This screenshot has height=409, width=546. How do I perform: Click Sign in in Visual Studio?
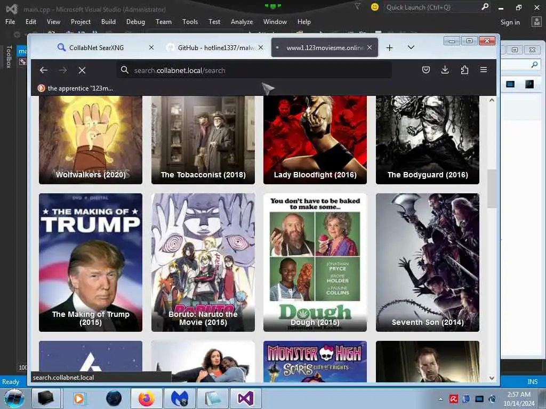[x=510, y=22]
